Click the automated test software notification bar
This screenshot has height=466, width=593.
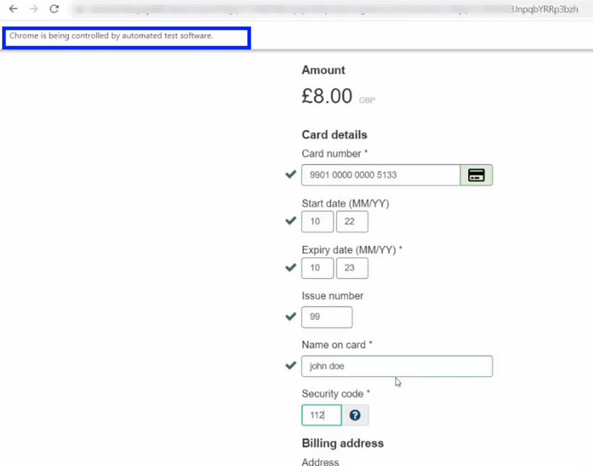click(x=127, y=36)
